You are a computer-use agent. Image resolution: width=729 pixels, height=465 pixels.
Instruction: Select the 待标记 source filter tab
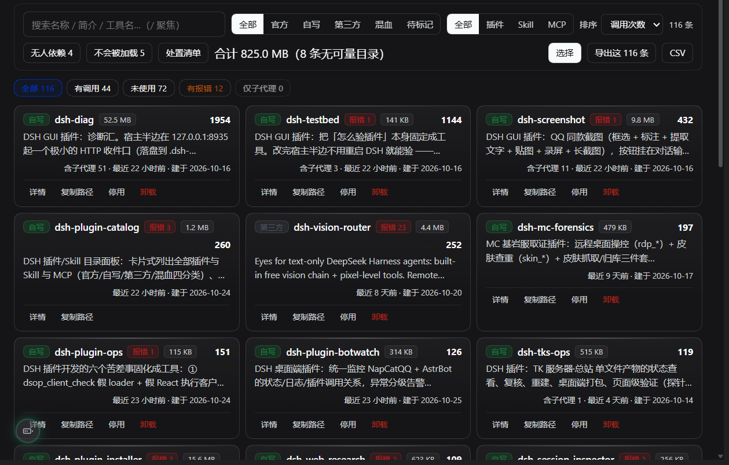420,25
